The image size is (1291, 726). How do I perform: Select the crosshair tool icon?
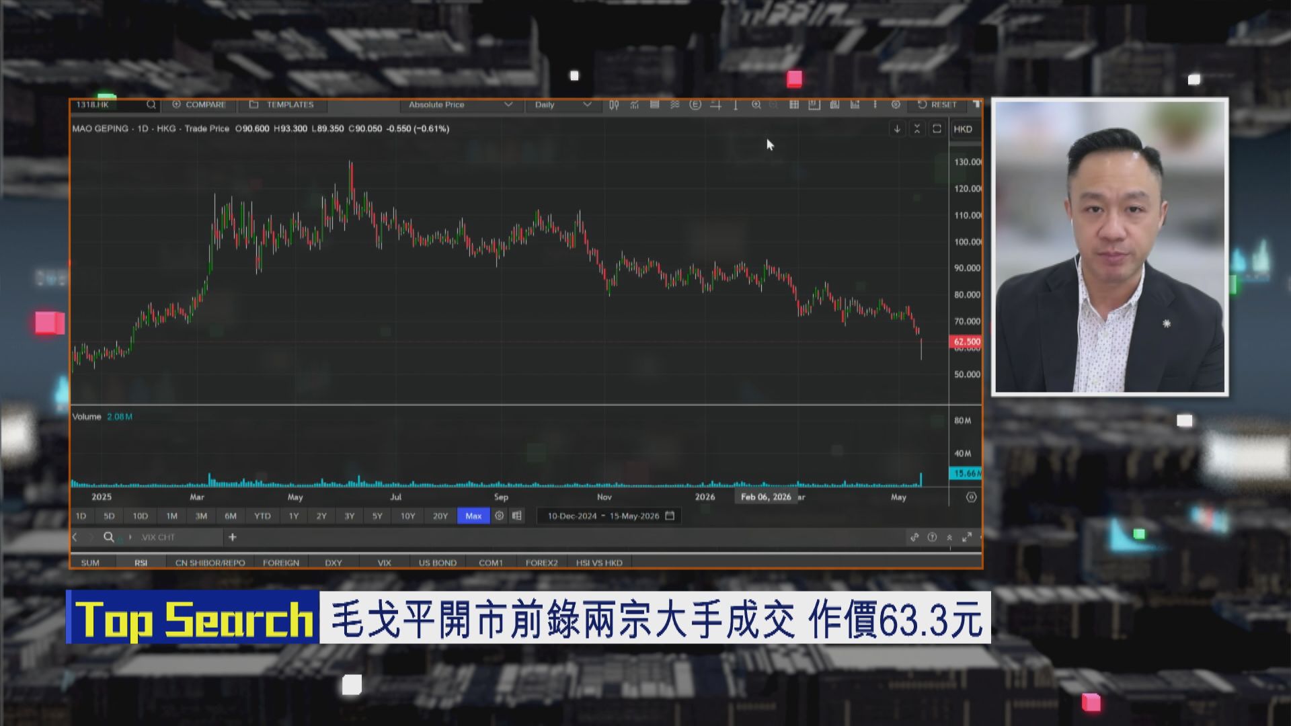pos(715,105)
